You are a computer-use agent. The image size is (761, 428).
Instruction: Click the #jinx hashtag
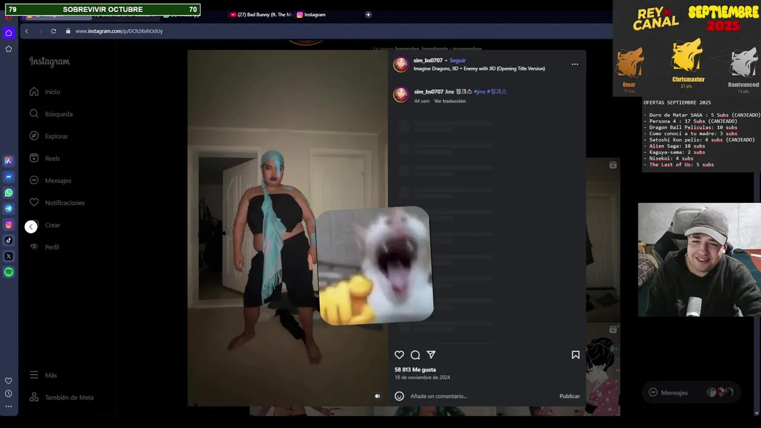pos(480,92)
